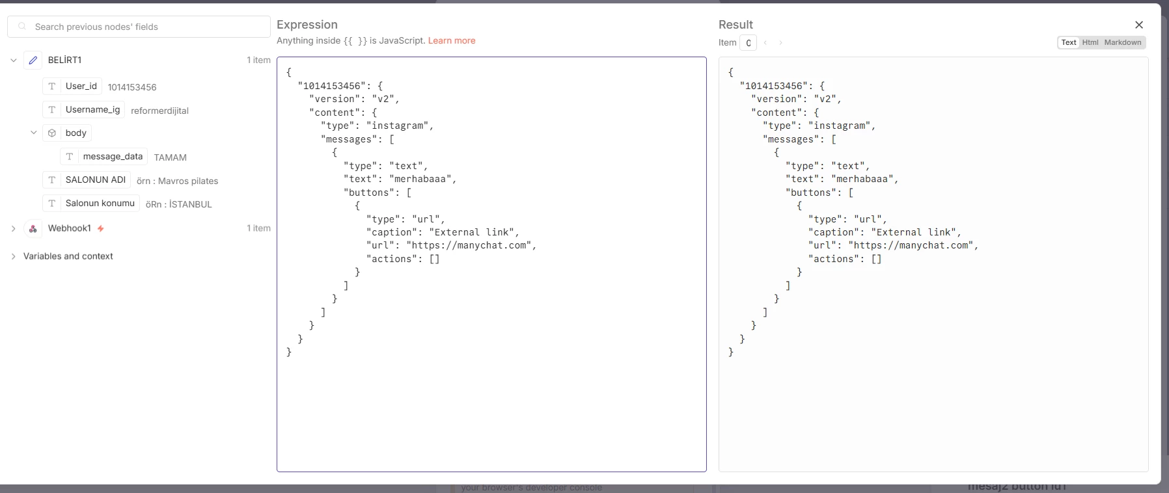Switch result view to Html
This screenshot has width=1169, height=493.
[x=1090, y=42]
